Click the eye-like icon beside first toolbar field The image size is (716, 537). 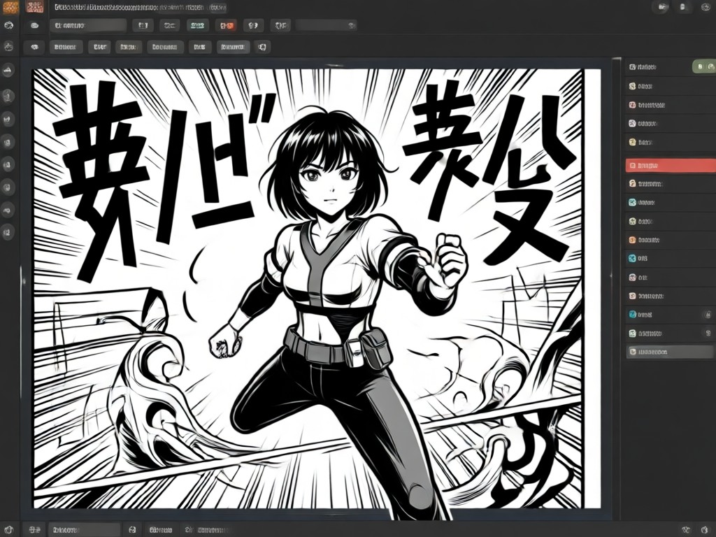(35, 26)
